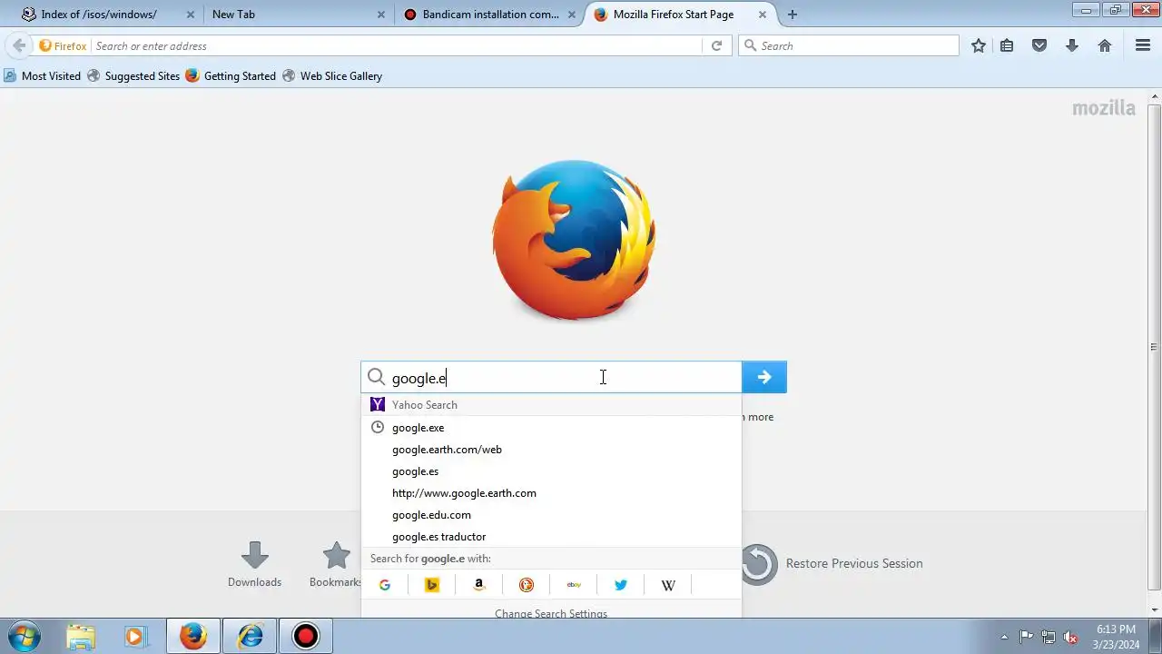
Task: Open File Explorer from taskbar
Action: tap(81, 636)
